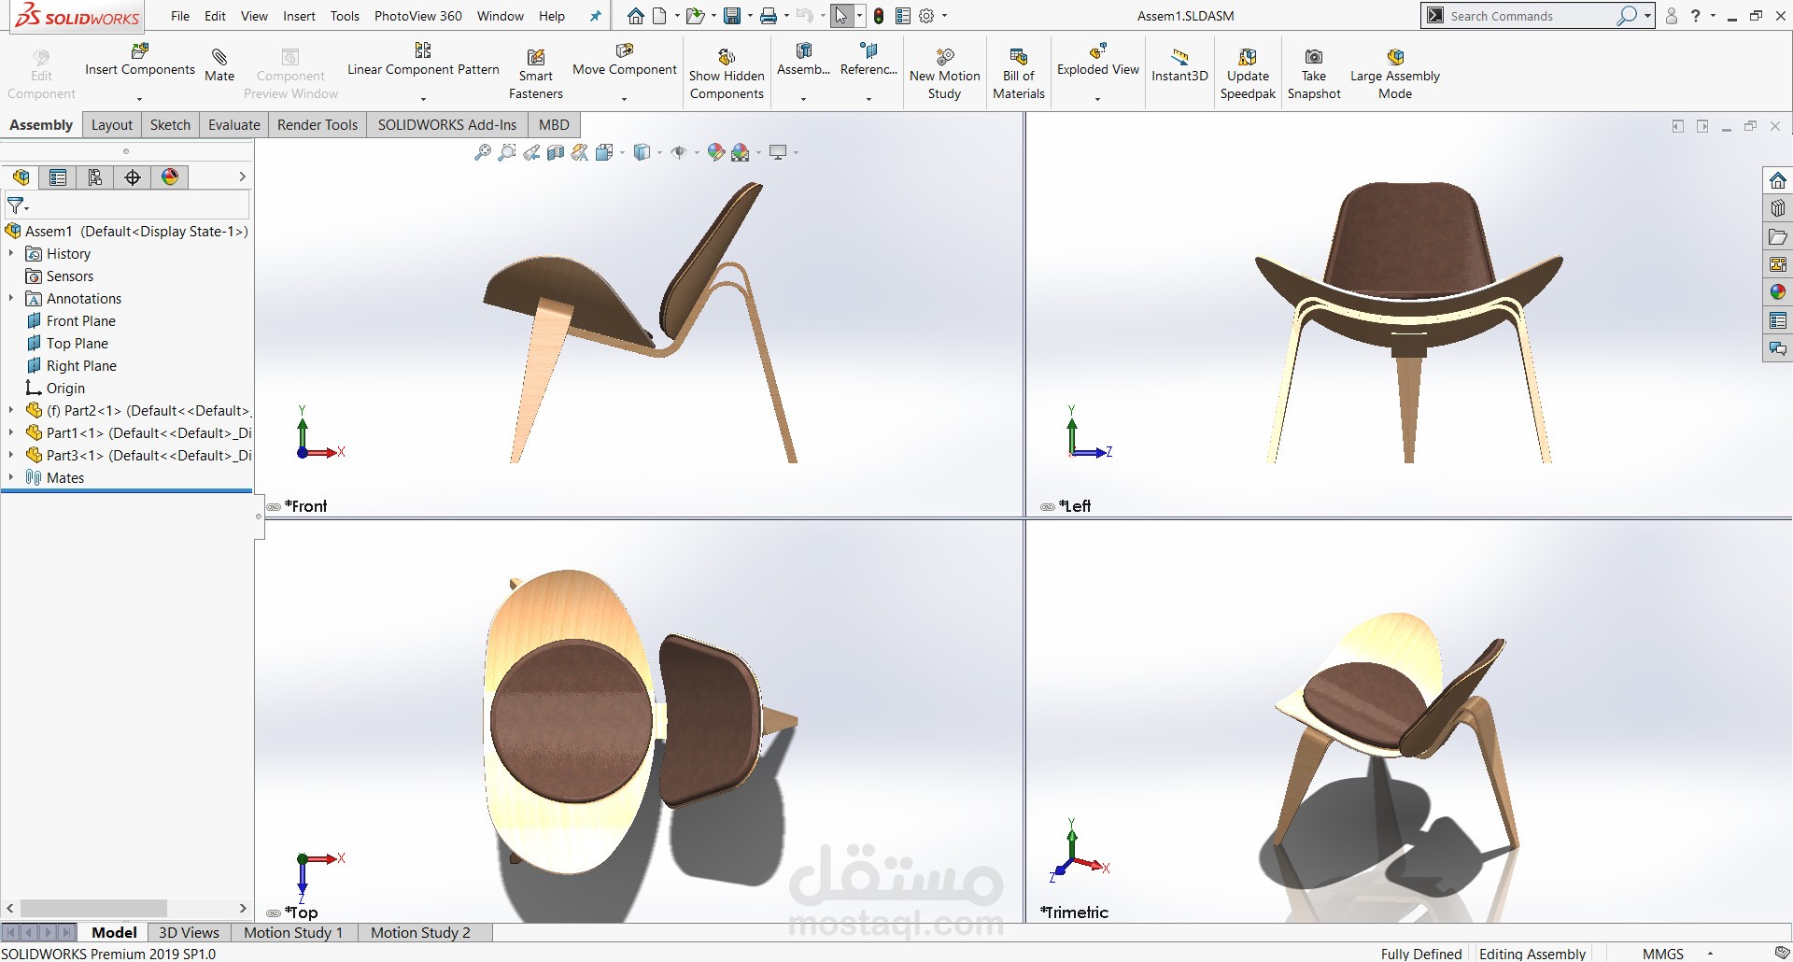Activate Move Component tool
The height and width of the screenshot is (962, 1793).
(x=625, y=59)
